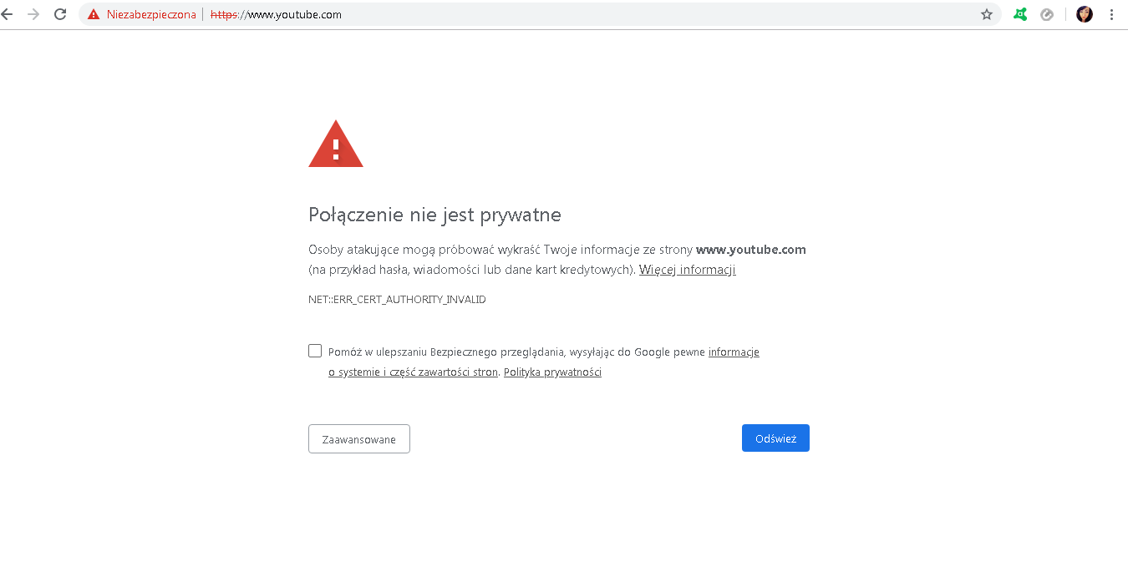The image size is (1128, 572).
Task: Click the forward navigation arrow
Action: pos(33,14)
